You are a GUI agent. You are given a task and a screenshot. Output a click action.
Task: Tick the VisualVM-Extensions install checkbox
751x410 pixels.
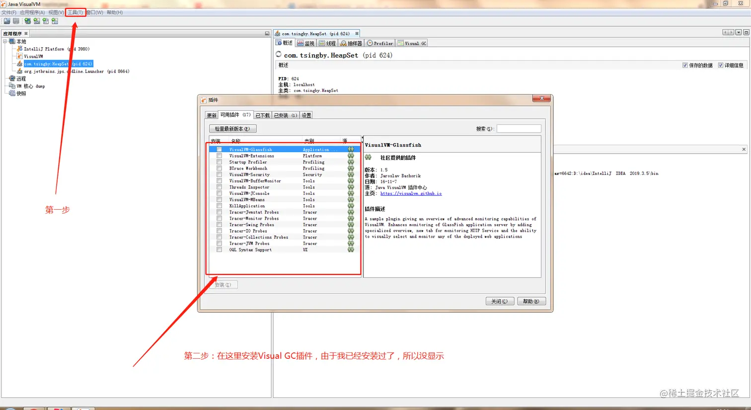point(219,156)
